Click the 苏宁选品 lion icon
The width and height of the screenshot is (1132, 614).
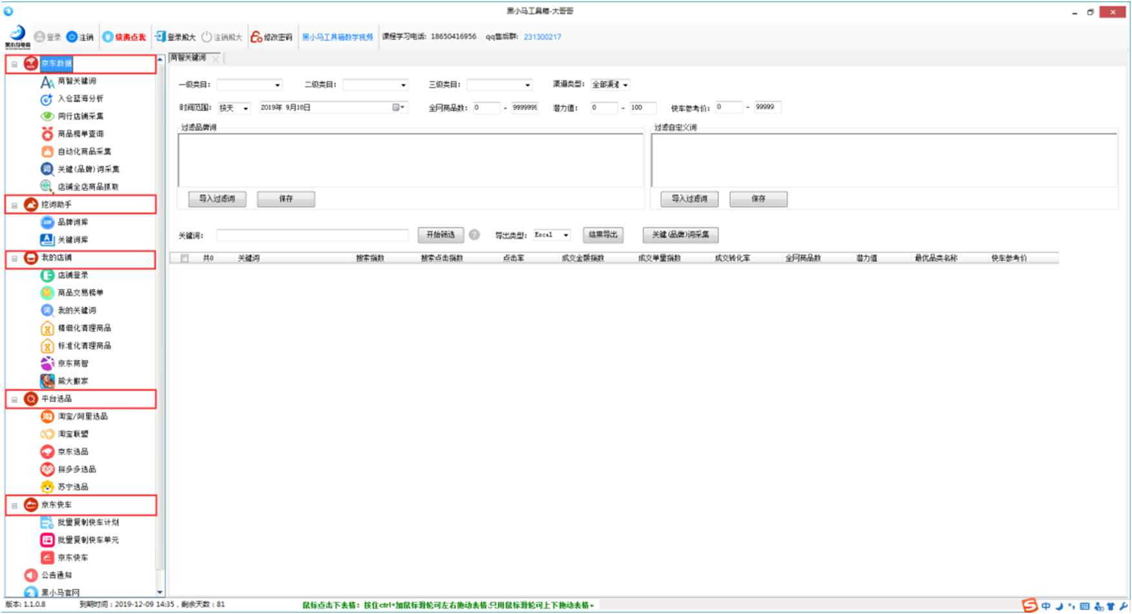[47, 487]
